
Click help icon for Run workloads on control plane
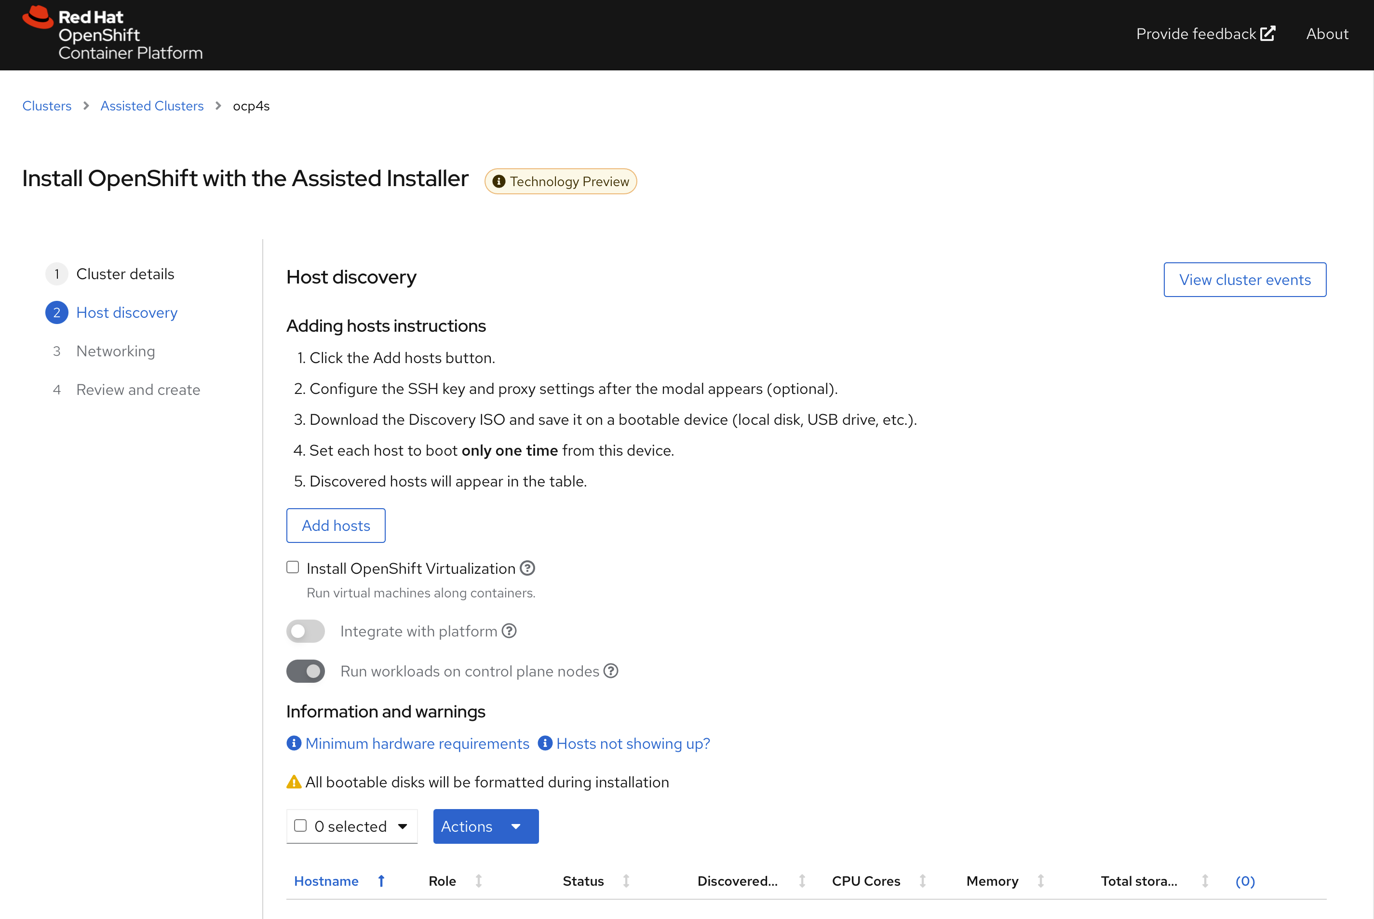coord(611,671)
